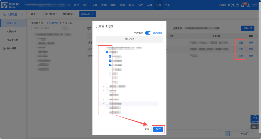Click the scan frame icon in header
The width and height of the screenshot is (261, 139).
pos(233,5)
